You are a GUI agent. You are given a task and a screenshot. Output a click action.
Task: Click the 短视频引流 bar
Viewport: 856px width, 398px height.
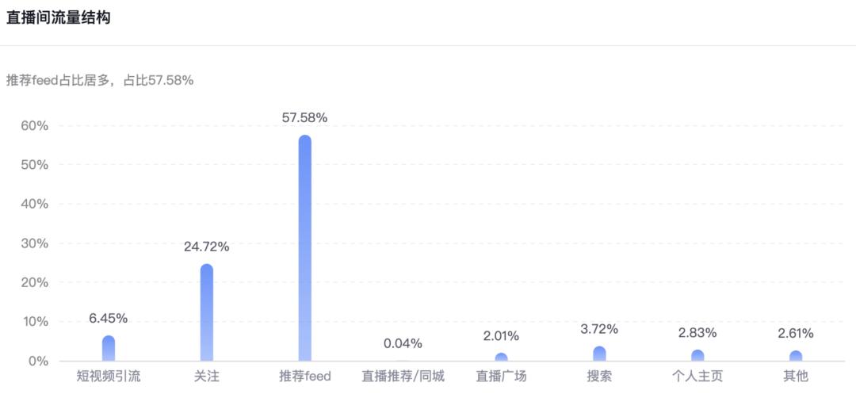point(109,348)
